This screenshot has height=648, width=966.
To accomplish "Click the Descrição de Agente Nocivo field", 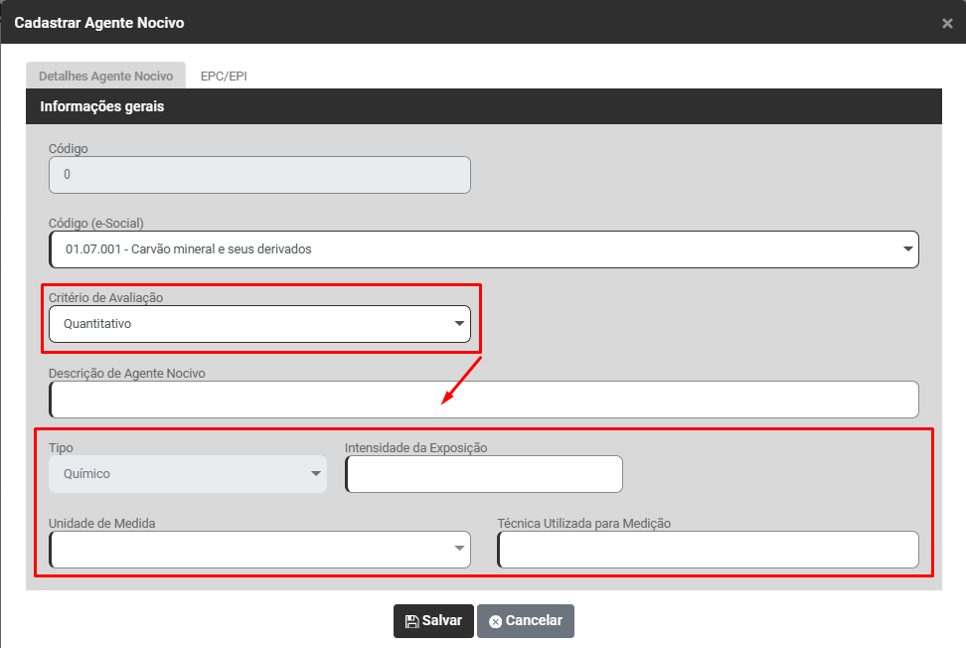I will (484, 400).
